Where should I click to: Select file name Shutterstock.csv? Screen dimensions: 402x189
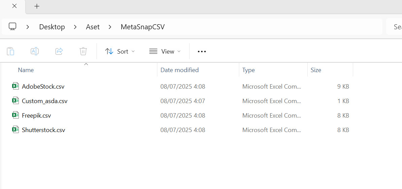[43, 130]
